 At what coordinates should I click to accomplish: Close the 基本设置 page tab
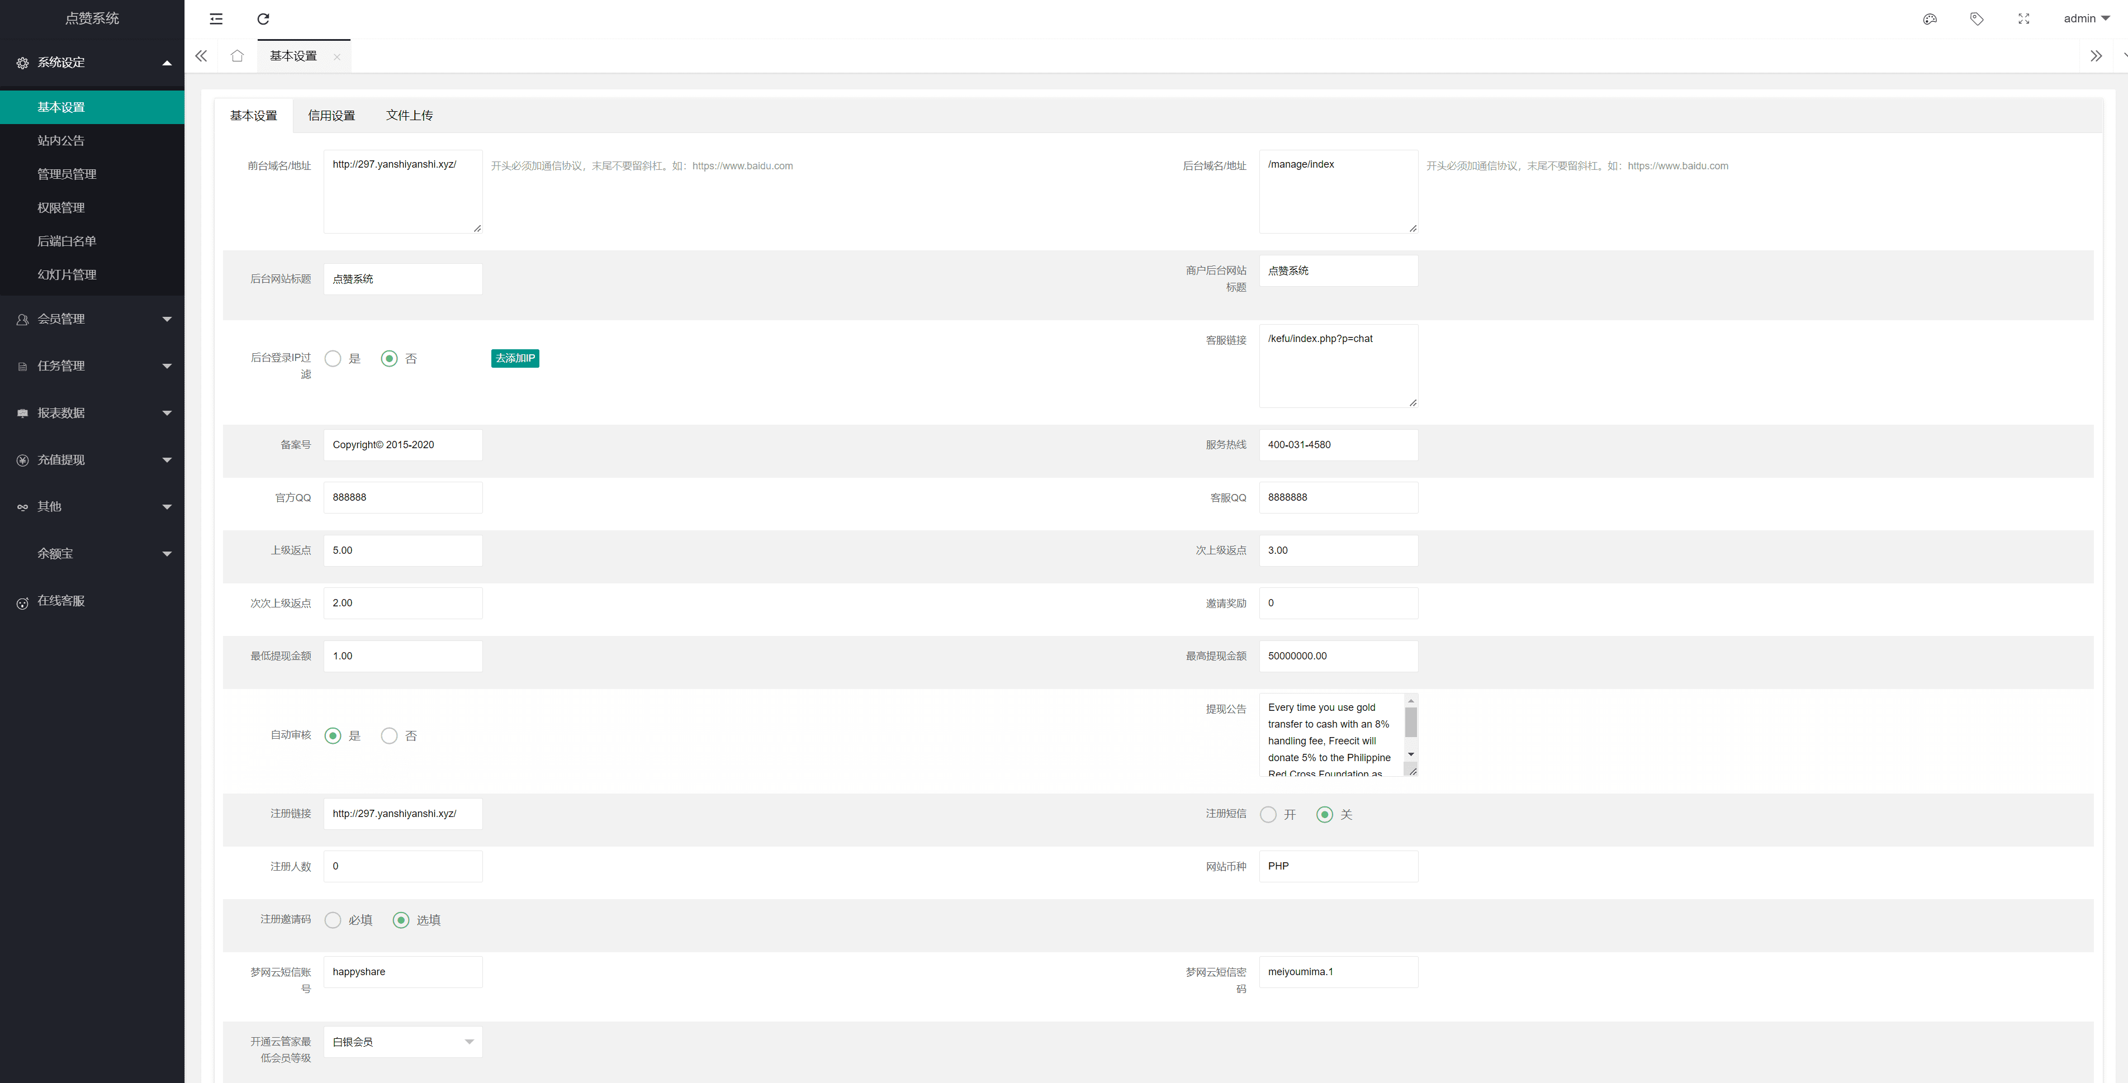tap(336, 57)
